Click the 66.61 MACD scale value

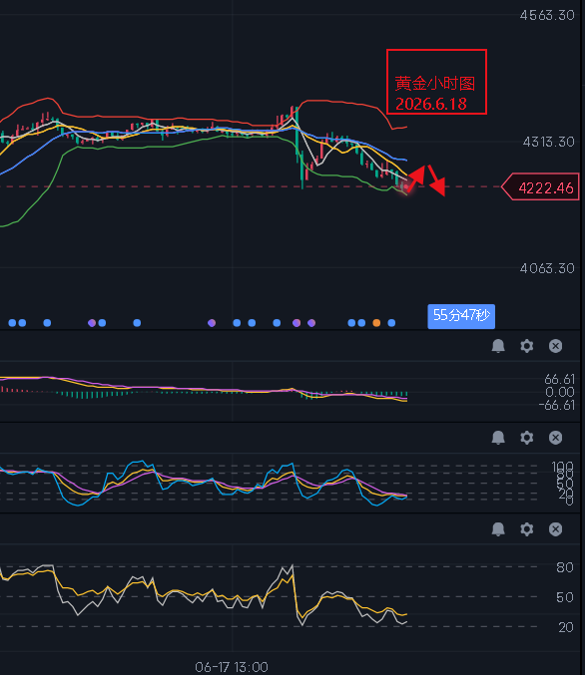[x=559, y=379]
